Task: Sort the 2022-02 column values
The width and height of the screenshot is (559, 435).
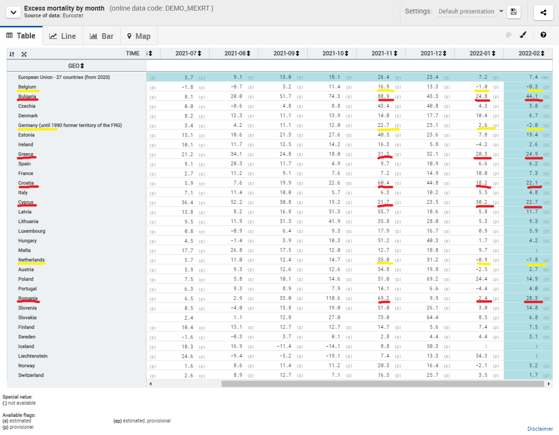Action: 542,53
